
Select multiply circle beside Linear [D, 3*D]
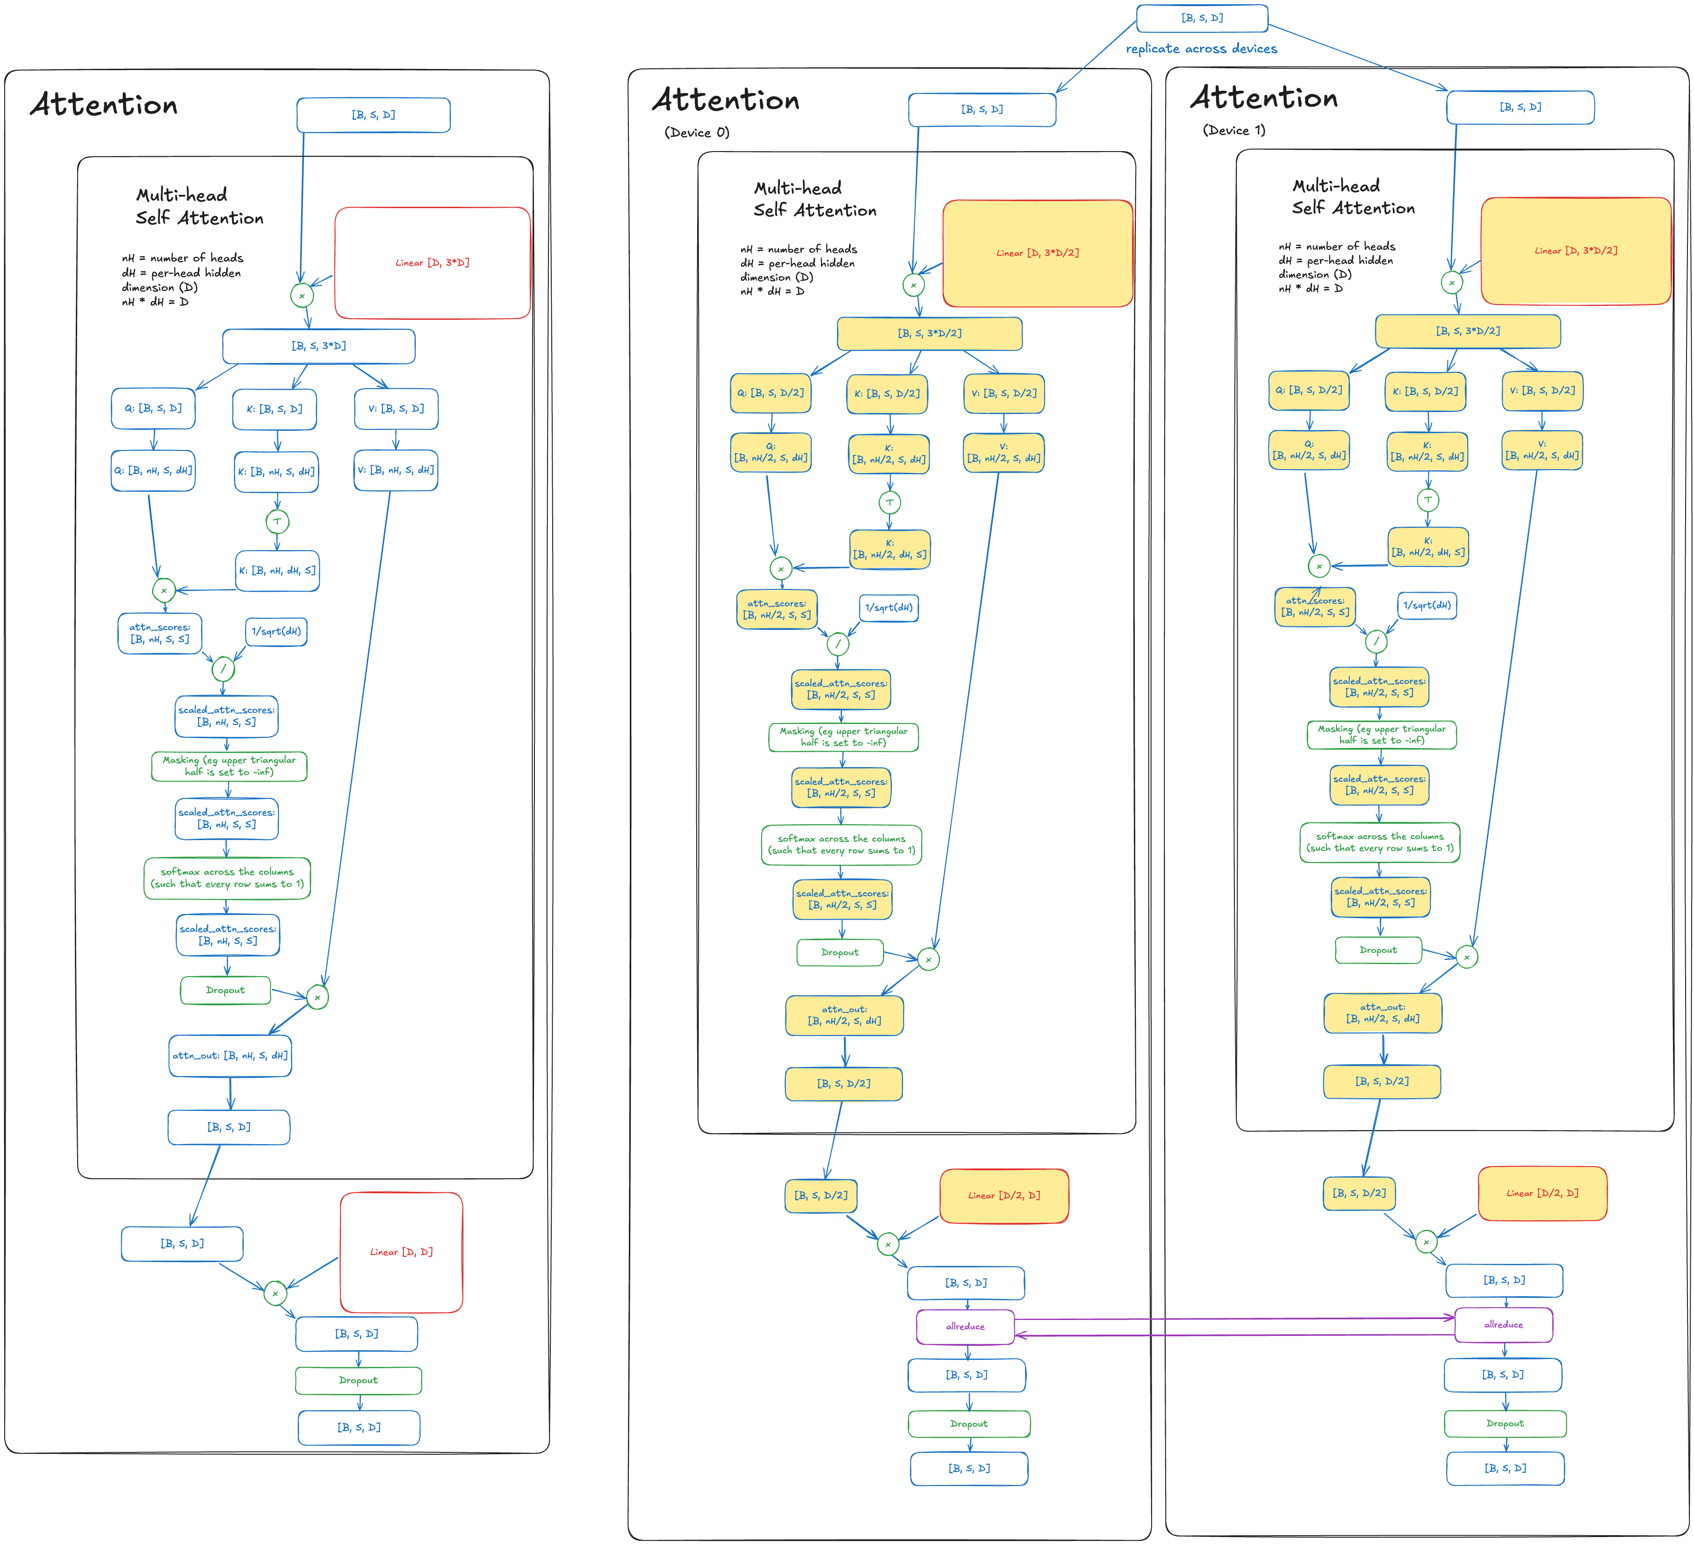pyautogui.click(x=302, y=295)
